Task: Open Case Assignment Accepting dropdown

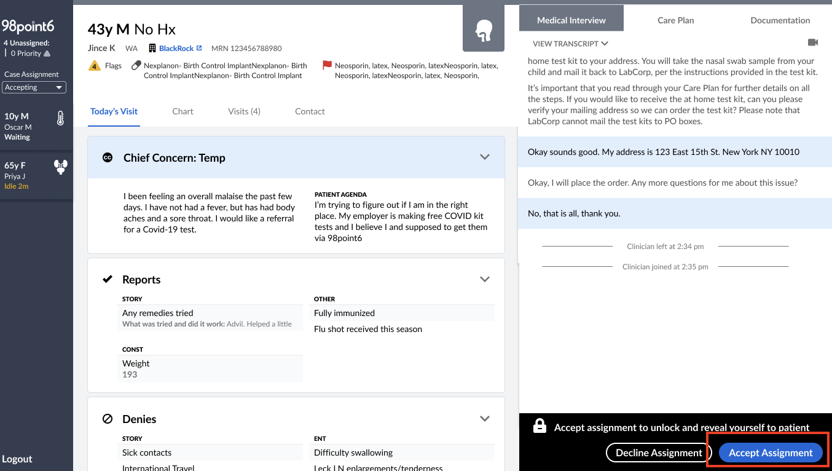Action: coord(34,87)
